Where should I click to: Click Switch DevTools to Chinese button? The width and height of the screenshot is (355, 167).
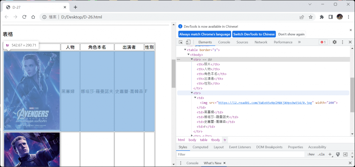[254, 34]
